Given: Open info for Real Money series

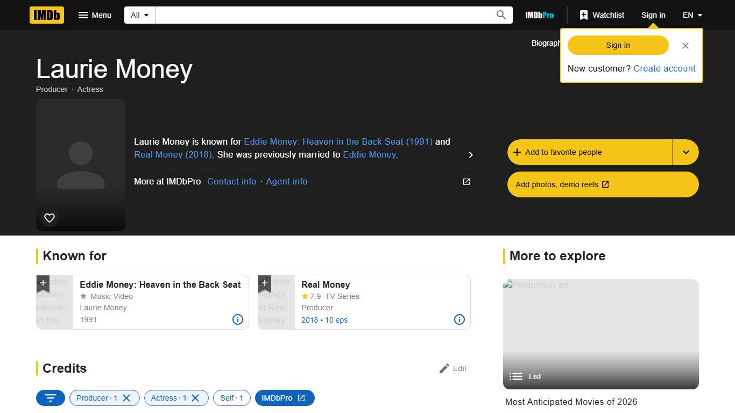Looking at the screenshot, I should pyautogui.click(x=459, y=319).
